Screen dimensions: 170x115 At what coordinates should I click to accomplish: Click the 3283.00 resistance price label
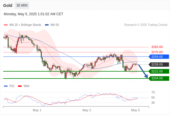[x=157, y=47]
